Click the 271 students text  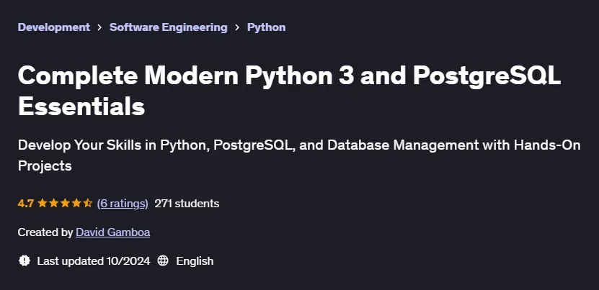click(187, 204)
